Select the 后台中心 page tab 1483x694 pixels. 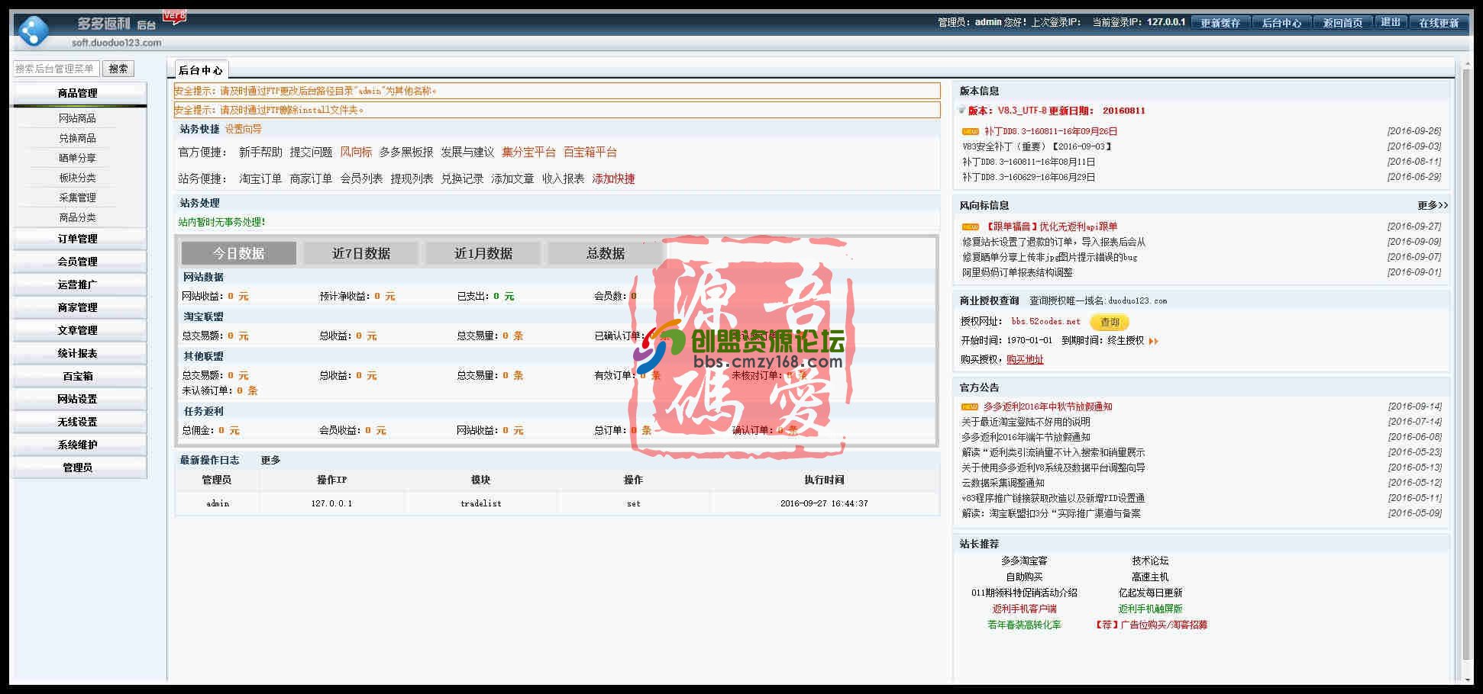coord(201,70)
